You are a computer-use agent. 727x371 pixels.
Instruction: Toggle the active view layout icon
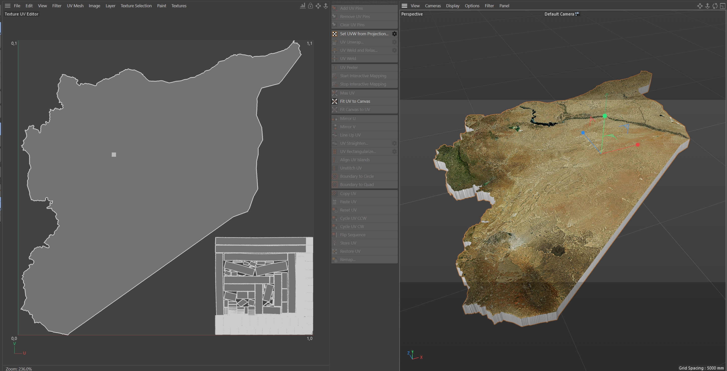coord(722,6)
